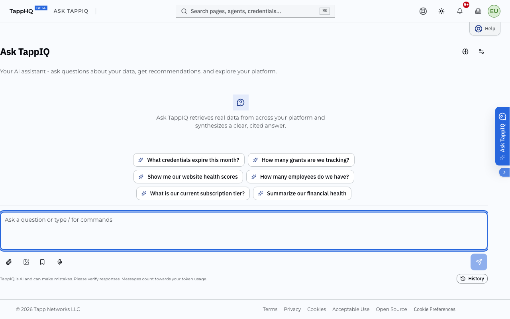Select 'How many grants are we tracking?' suggestion
510x319 pixels.
click(301, 160)
